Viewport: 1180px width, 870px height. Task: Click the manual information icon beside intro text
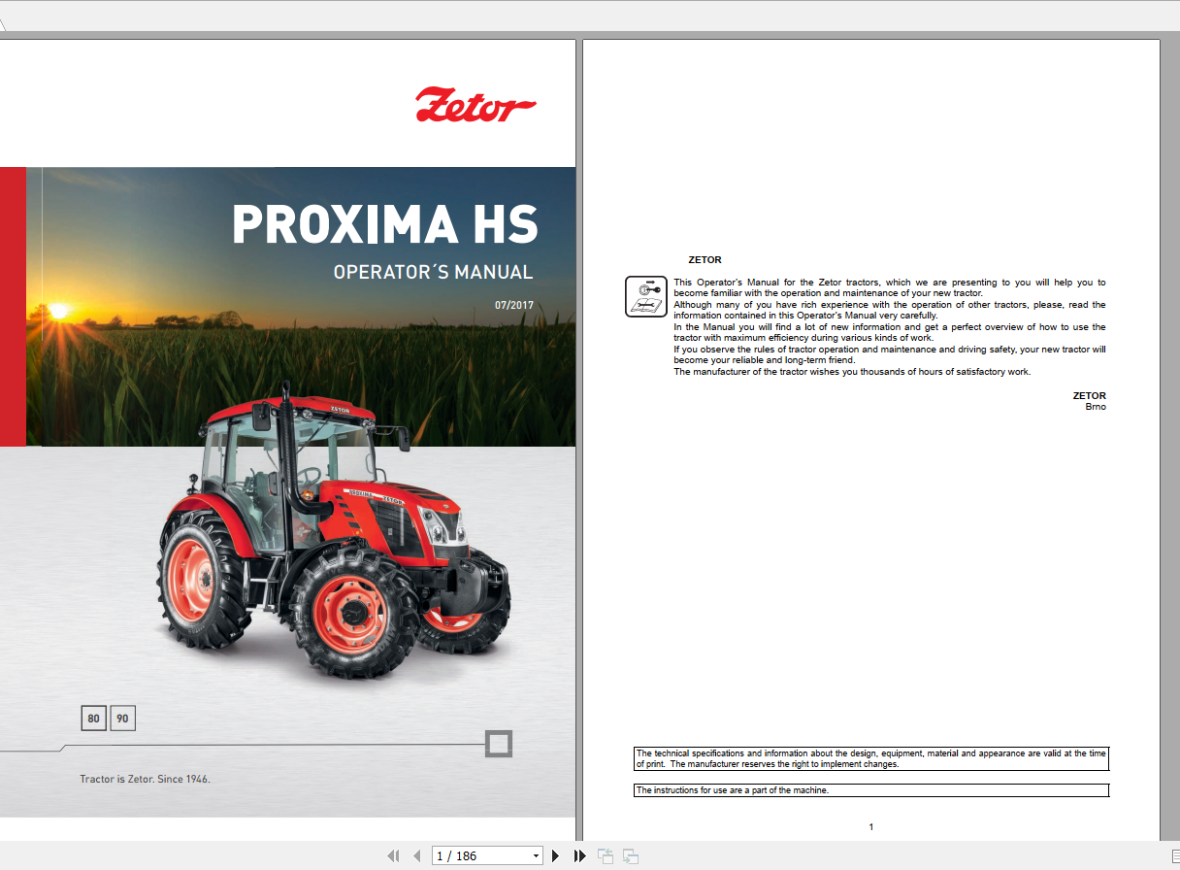[x=646, y=296]
